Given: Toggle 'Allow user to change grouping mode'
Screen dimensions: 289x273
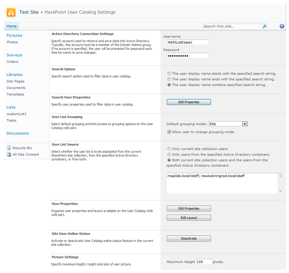Looking at the screenshot, I should 169,132.
